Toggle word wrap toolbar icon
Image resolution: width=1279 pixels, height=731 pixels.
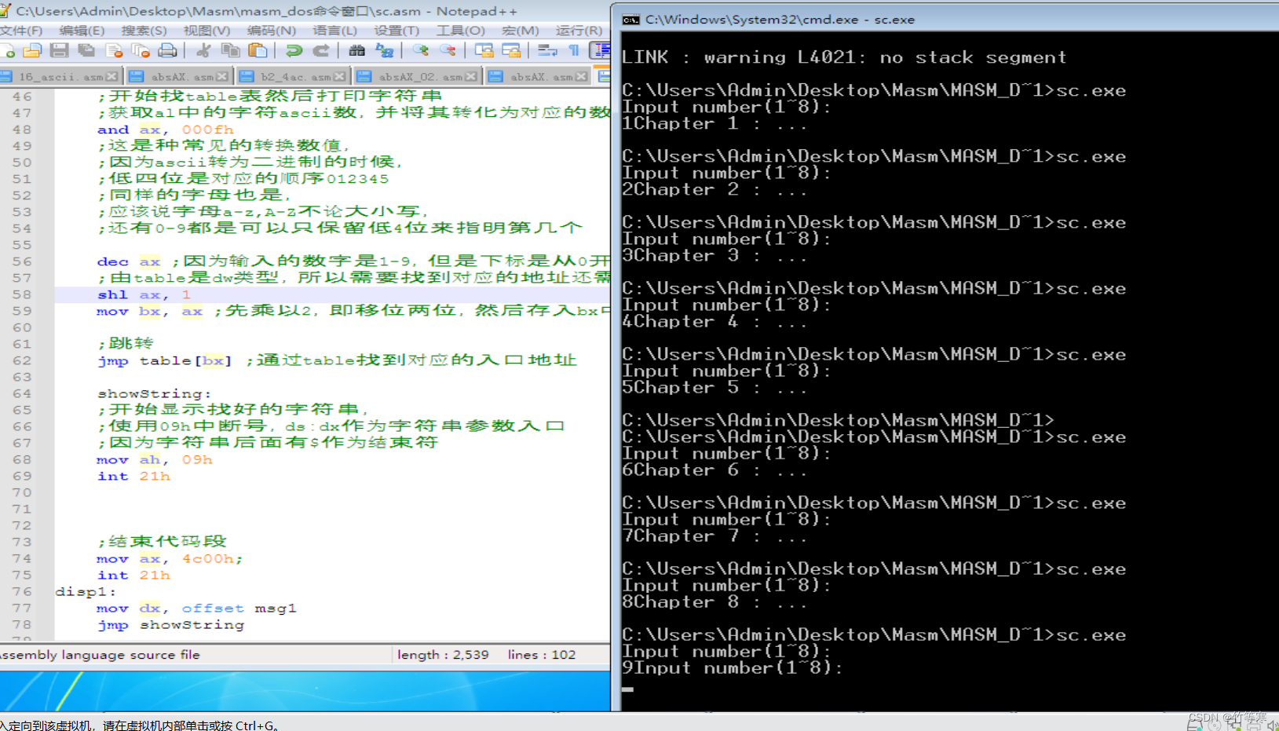[x=547, y=51]
